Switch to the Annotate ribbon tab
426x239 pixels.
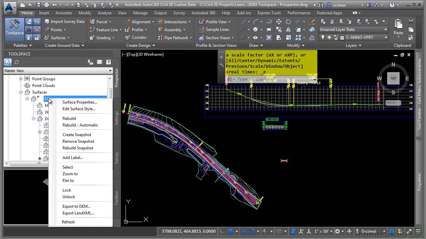[64, 13]
